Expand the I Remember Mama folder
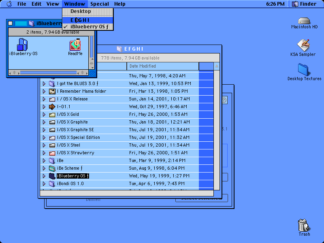Image resolution: width=324 pixels, height=243 pixels. click(44, 92)
